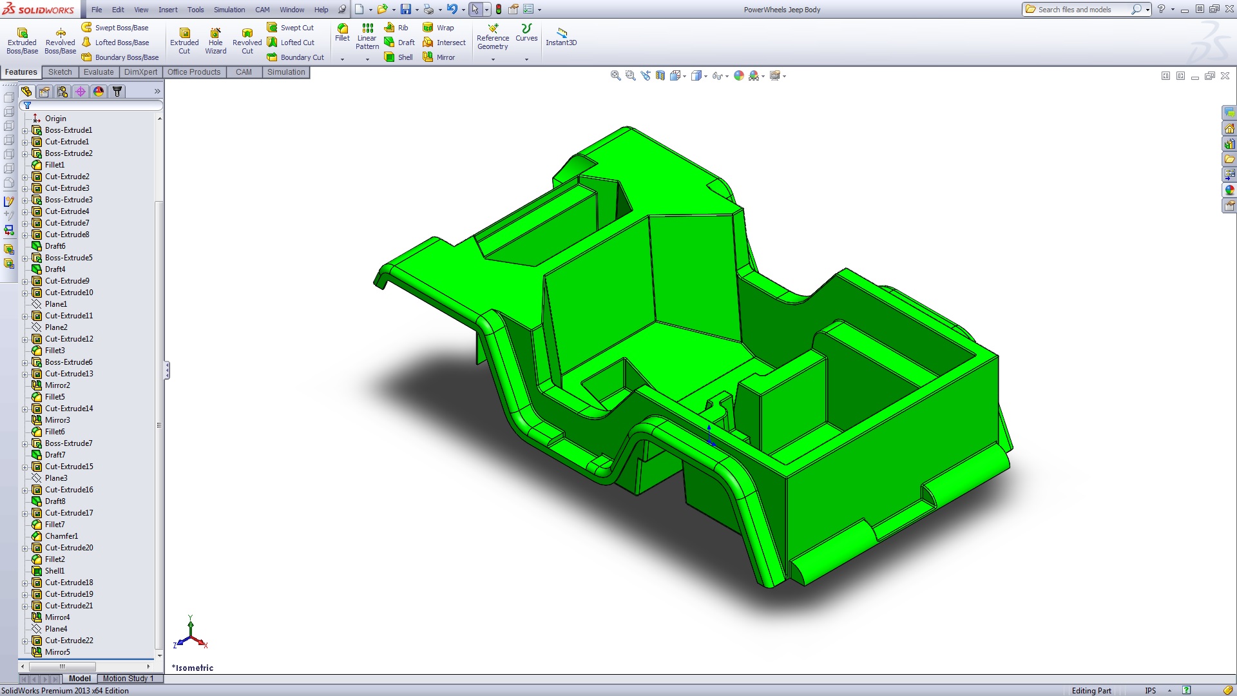This screenshot has width=1237, height=696.
Task: Click the Boundary Boss/Base button
Action: (120, 57)
